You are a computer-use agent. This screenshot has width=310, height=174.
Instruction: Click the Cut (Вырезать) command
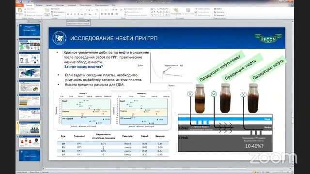coord(29,9)
